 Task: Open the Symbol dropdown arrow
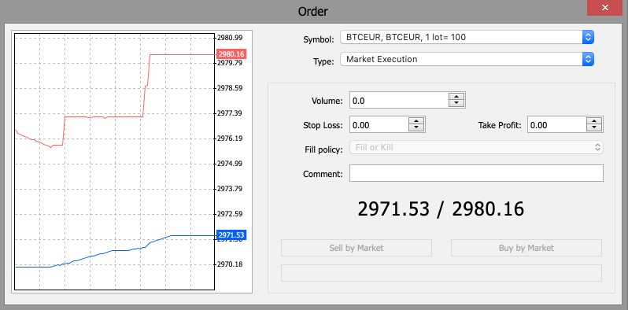click(588, 37)
